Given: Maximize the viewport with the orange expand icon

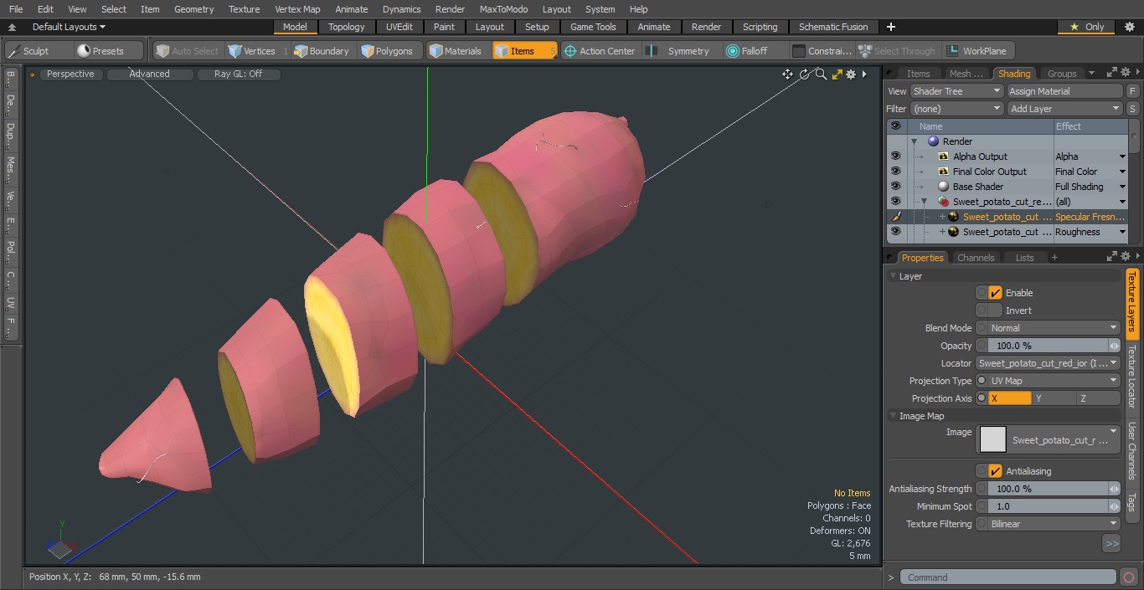Looking at the screenshot, I should (837, 74).
